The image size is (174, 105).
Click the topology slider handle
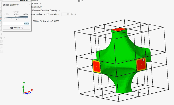[x=16, y=17]
